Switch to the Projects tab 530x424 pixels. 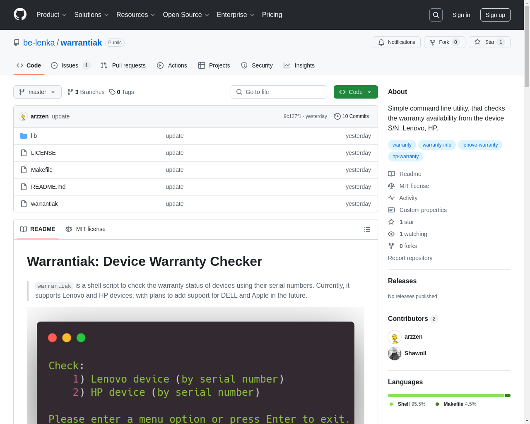[214, 65]
